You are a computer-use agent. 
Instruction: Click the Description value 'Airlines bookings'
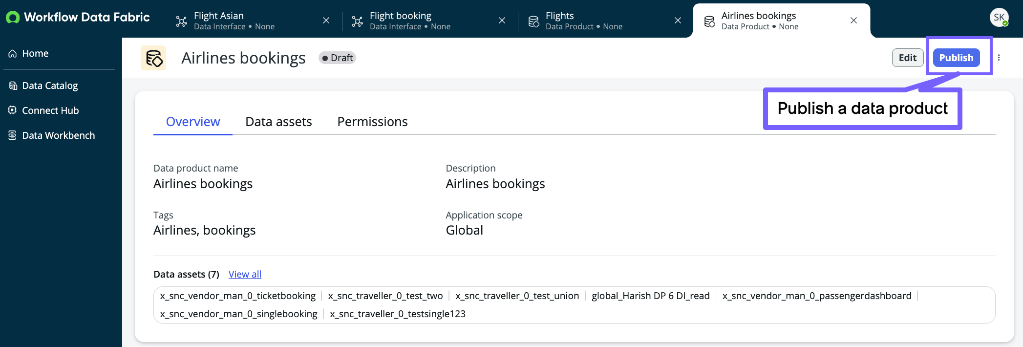coord(495,184)
